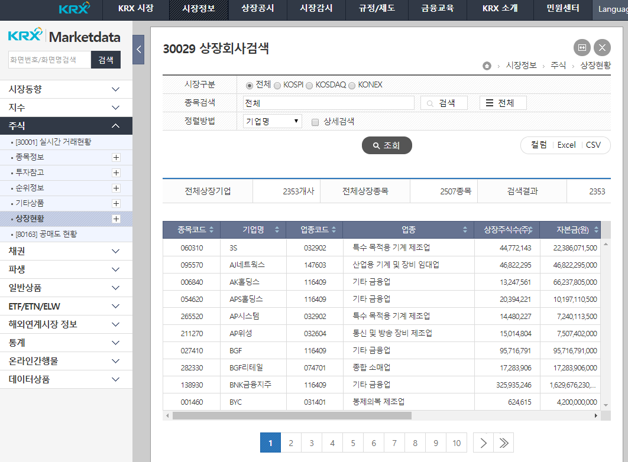The height and width of the screenshot is (462, 628).
Task: Expand 순위정보 with its plus icon
Action: tap(116, 188)
